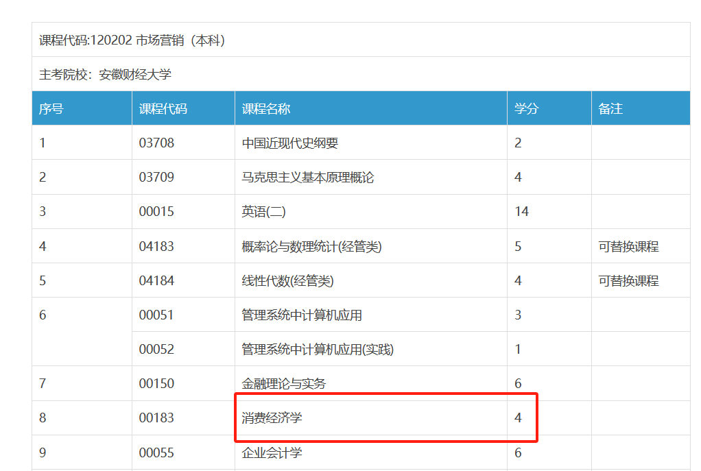
Task: Click course code 04183
Action: [156, 246]
